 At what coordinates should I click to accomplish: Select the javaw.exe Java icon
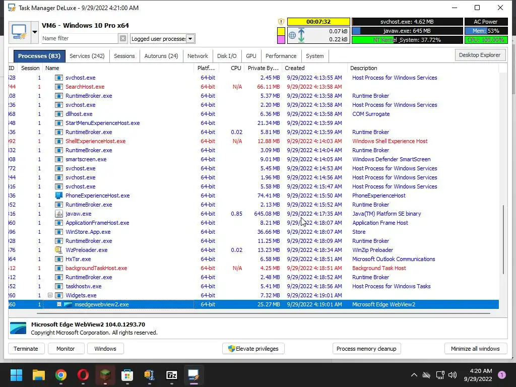[59, 214]
